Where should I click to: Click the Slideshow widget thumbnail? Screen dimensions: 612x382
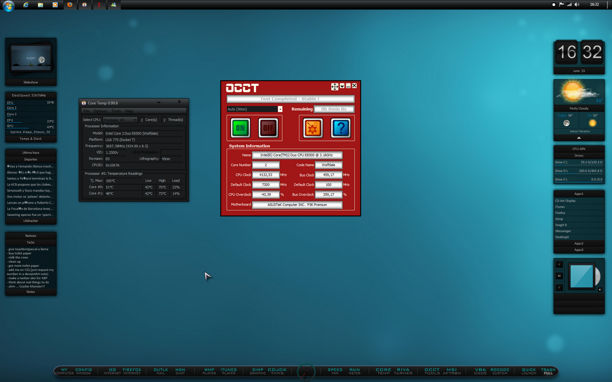click(31, 58)
